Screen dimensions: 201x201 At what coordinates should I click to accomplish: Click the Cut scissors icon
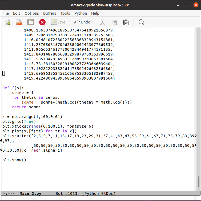coord(102,22)
